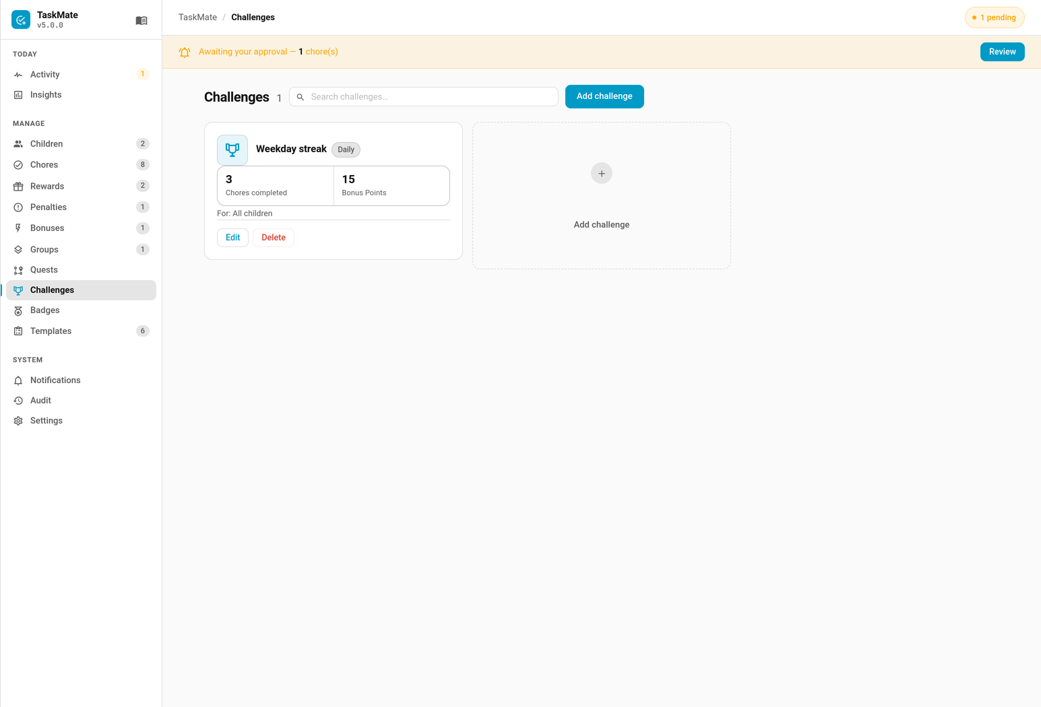The height and width of the screenshot is (707, 1041).
Task: Click the Badges medal icon
Action: coord(18,310)
